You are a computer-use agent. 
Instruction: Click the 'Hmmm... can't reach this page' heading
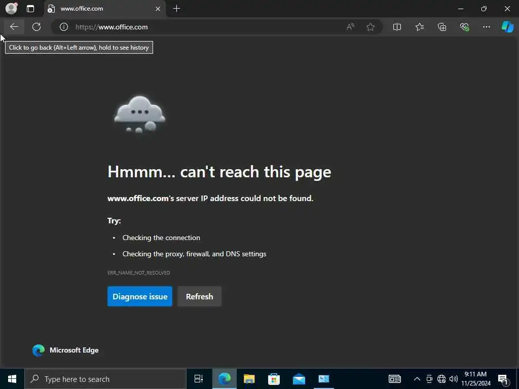click(219, 172)
